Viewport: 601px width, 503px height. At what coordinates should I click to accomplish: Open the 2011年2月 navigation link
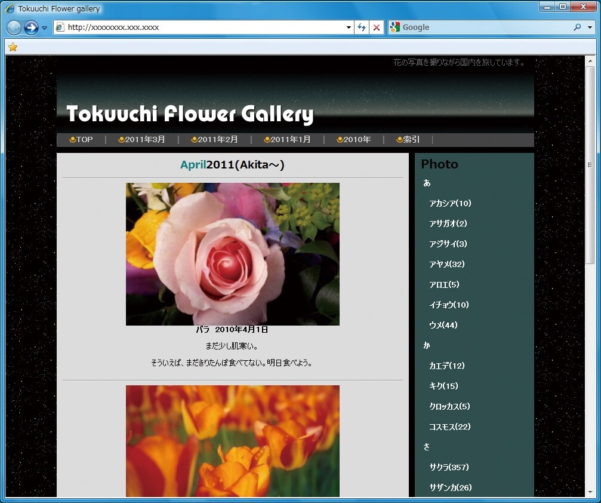coord(214,140)
